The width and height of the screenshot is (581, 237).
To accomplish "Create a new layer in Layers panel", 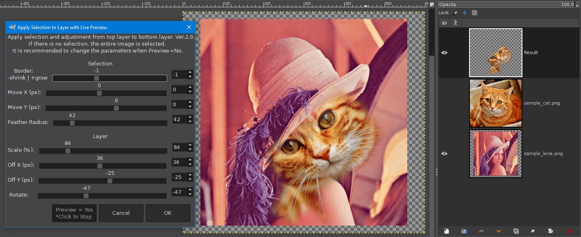I will [x=446, y=231].
